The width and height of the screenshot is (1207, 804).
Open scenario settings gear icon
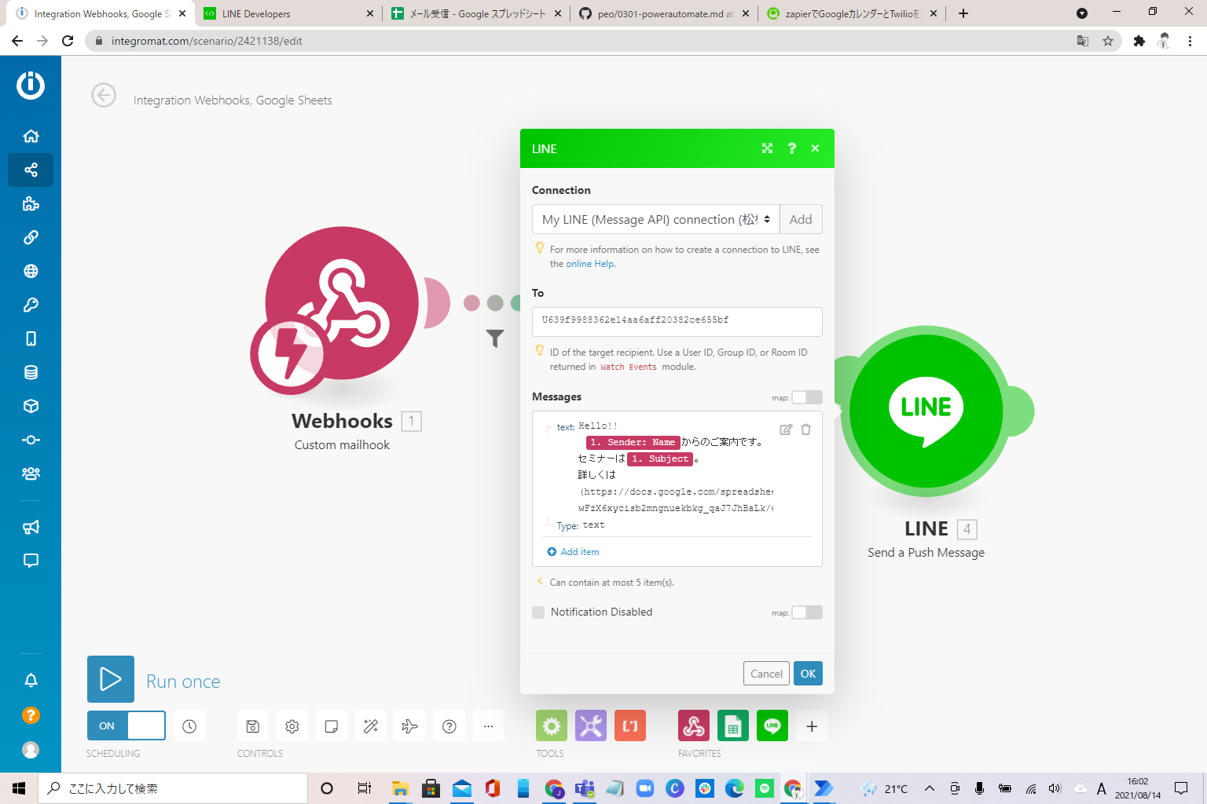coord(292,726)
